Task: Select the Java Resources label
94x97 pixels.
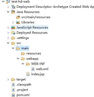Action: click(x=28, y=12)
